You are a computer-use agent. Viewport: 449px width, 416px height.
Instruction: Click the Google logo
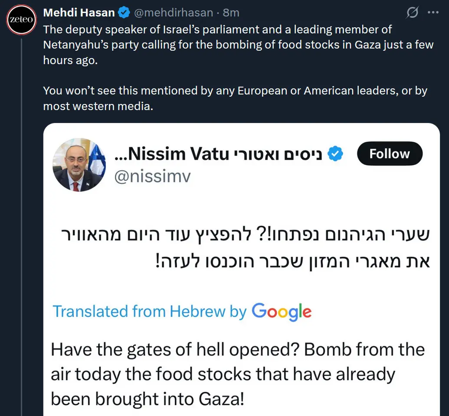click(x=281, y=311)
